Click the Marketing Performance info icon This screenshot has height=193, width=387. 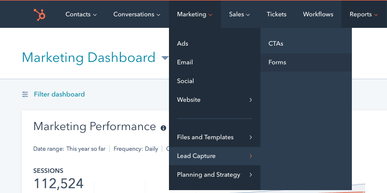tap(163, 128)
